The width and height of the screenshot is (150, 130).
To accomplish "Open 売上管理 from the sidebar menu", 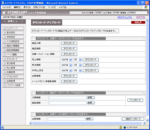I will (x=13, y=68).
